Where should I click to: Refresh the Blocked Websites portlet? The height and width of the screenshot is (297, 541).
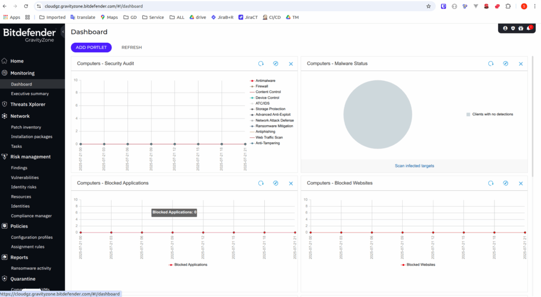pyautogui.click(x=491, y=183)
